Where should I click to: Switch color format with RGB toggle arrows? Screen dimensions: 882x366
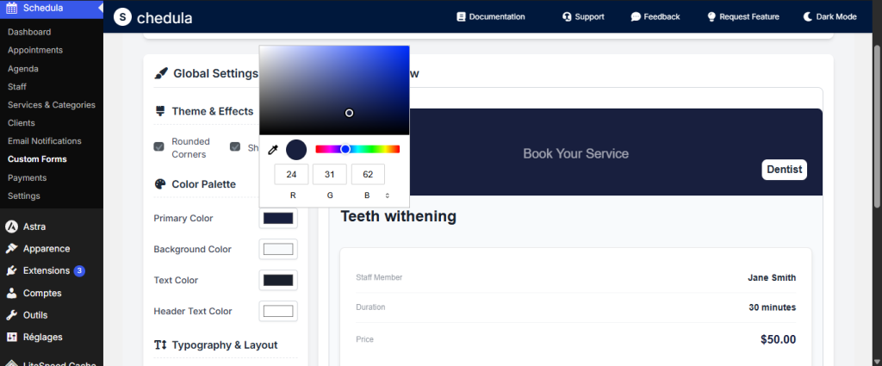pos(388,195)
